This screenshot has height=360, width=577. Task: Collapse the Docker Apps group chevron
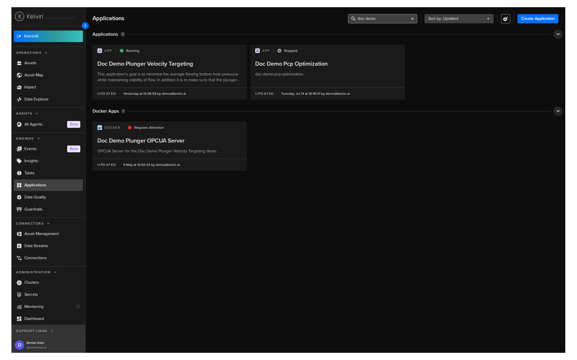click(558, 111)
